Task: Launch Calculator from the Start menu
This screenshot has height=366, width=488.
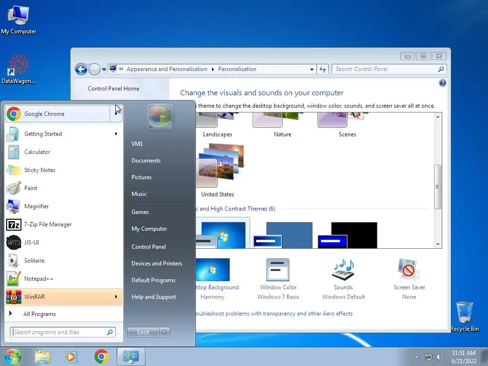Action: (64, 152)
